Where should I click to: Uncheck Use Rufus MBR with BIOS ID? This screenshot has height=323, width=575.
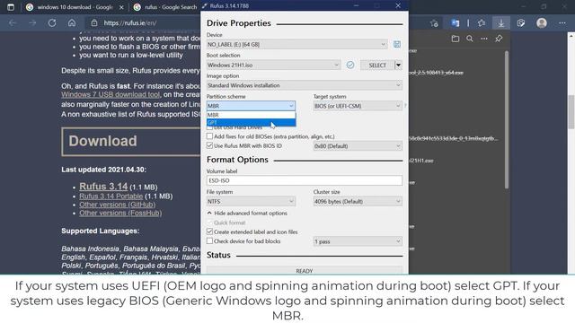point(209,145)
